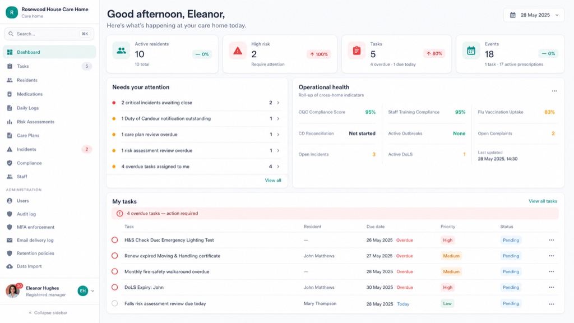Click the Email delivery log envelope icon
Image resolution: width=574 pixels, height=323 pixels.
pos(10,240)
